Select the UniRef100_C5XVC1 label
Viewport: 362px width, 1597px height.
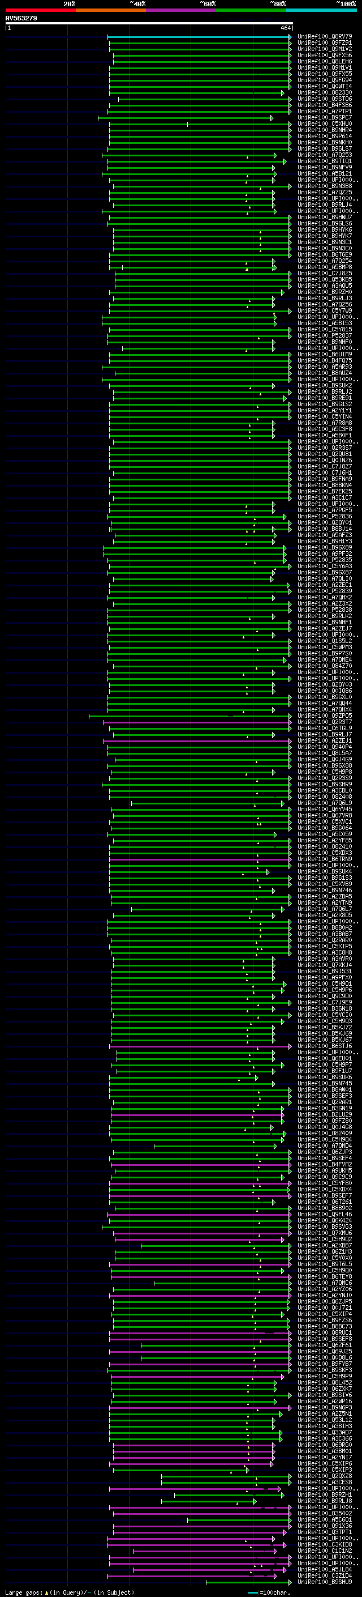pyautogui.click(x=325, y=821)
